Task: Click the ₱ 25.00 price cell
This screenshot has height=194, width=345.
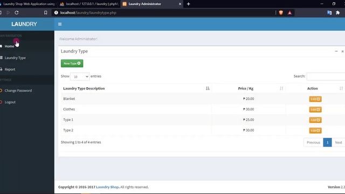Action: (x=249, y=120)
